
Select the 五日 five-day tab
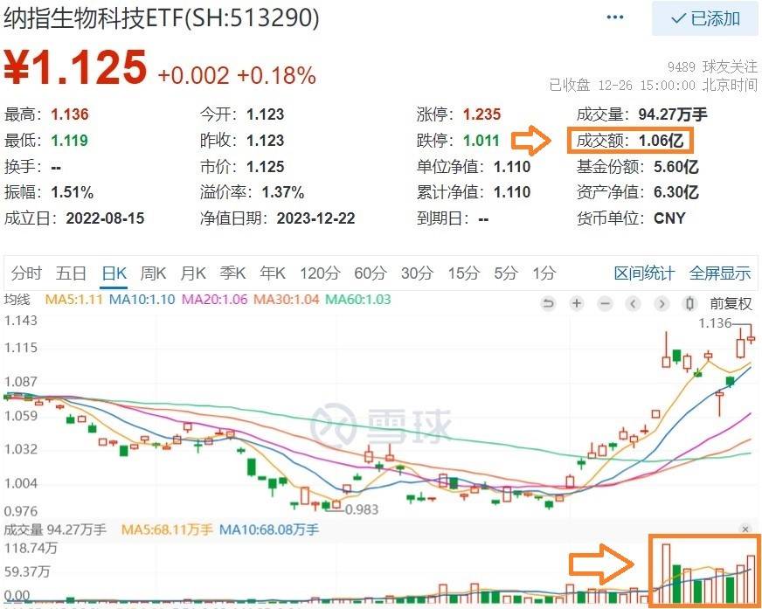71,273
